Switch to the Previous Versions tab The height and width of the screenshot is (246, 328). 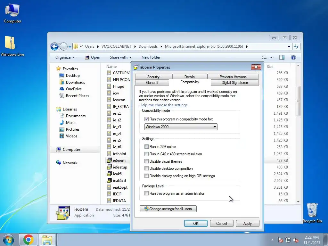[x=233, y=77]
